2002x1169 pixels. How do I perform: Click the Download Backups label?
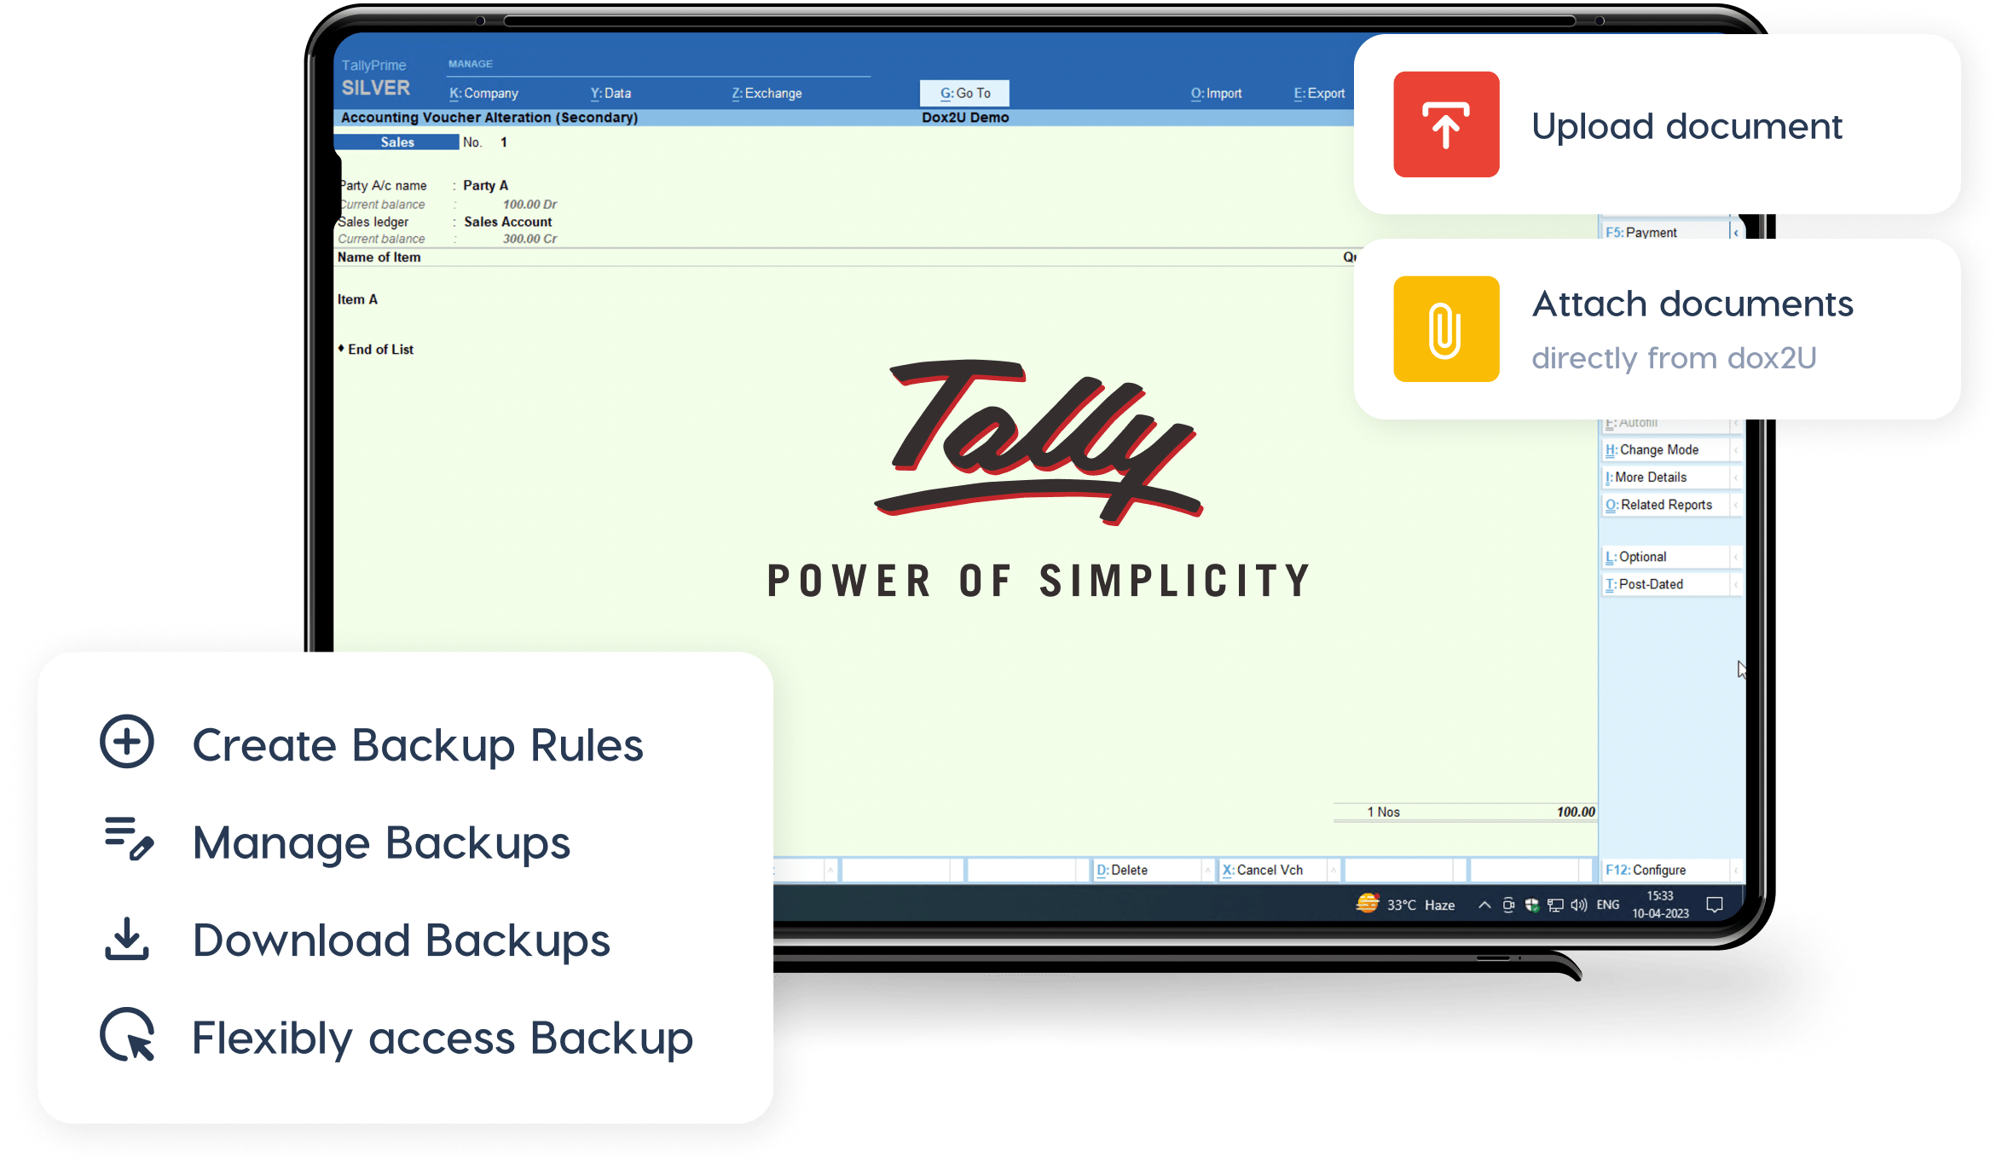tap(402, 940)
